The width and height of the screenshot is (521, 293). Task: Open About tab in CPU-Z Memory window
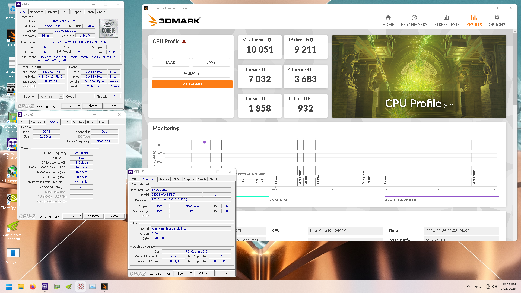(x=103, y=122)
